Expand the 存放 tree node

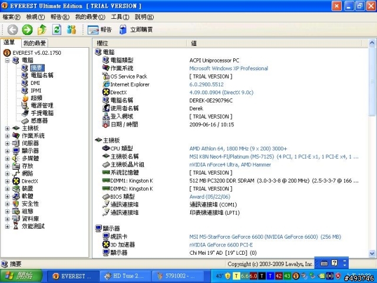pos(8,166)
